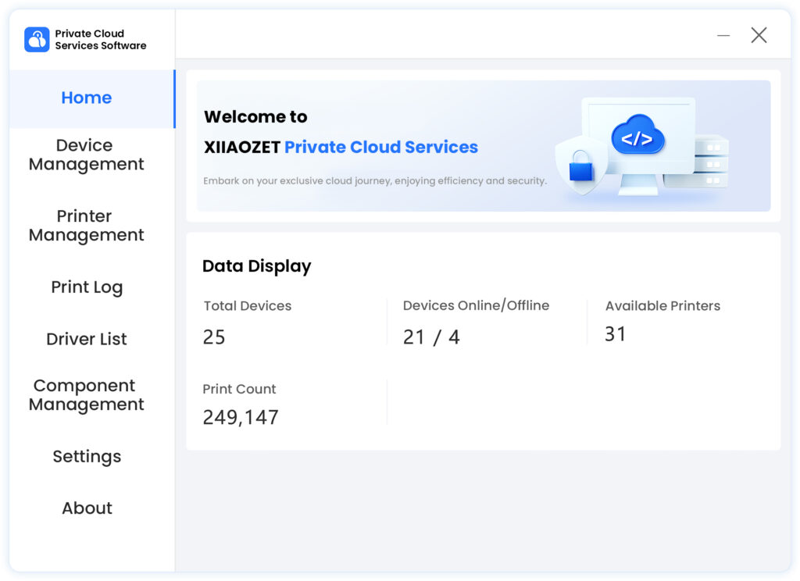Viewport: 800px width, 581px height.
Task: Click the Data Display heading
Action: pos(256,266)
